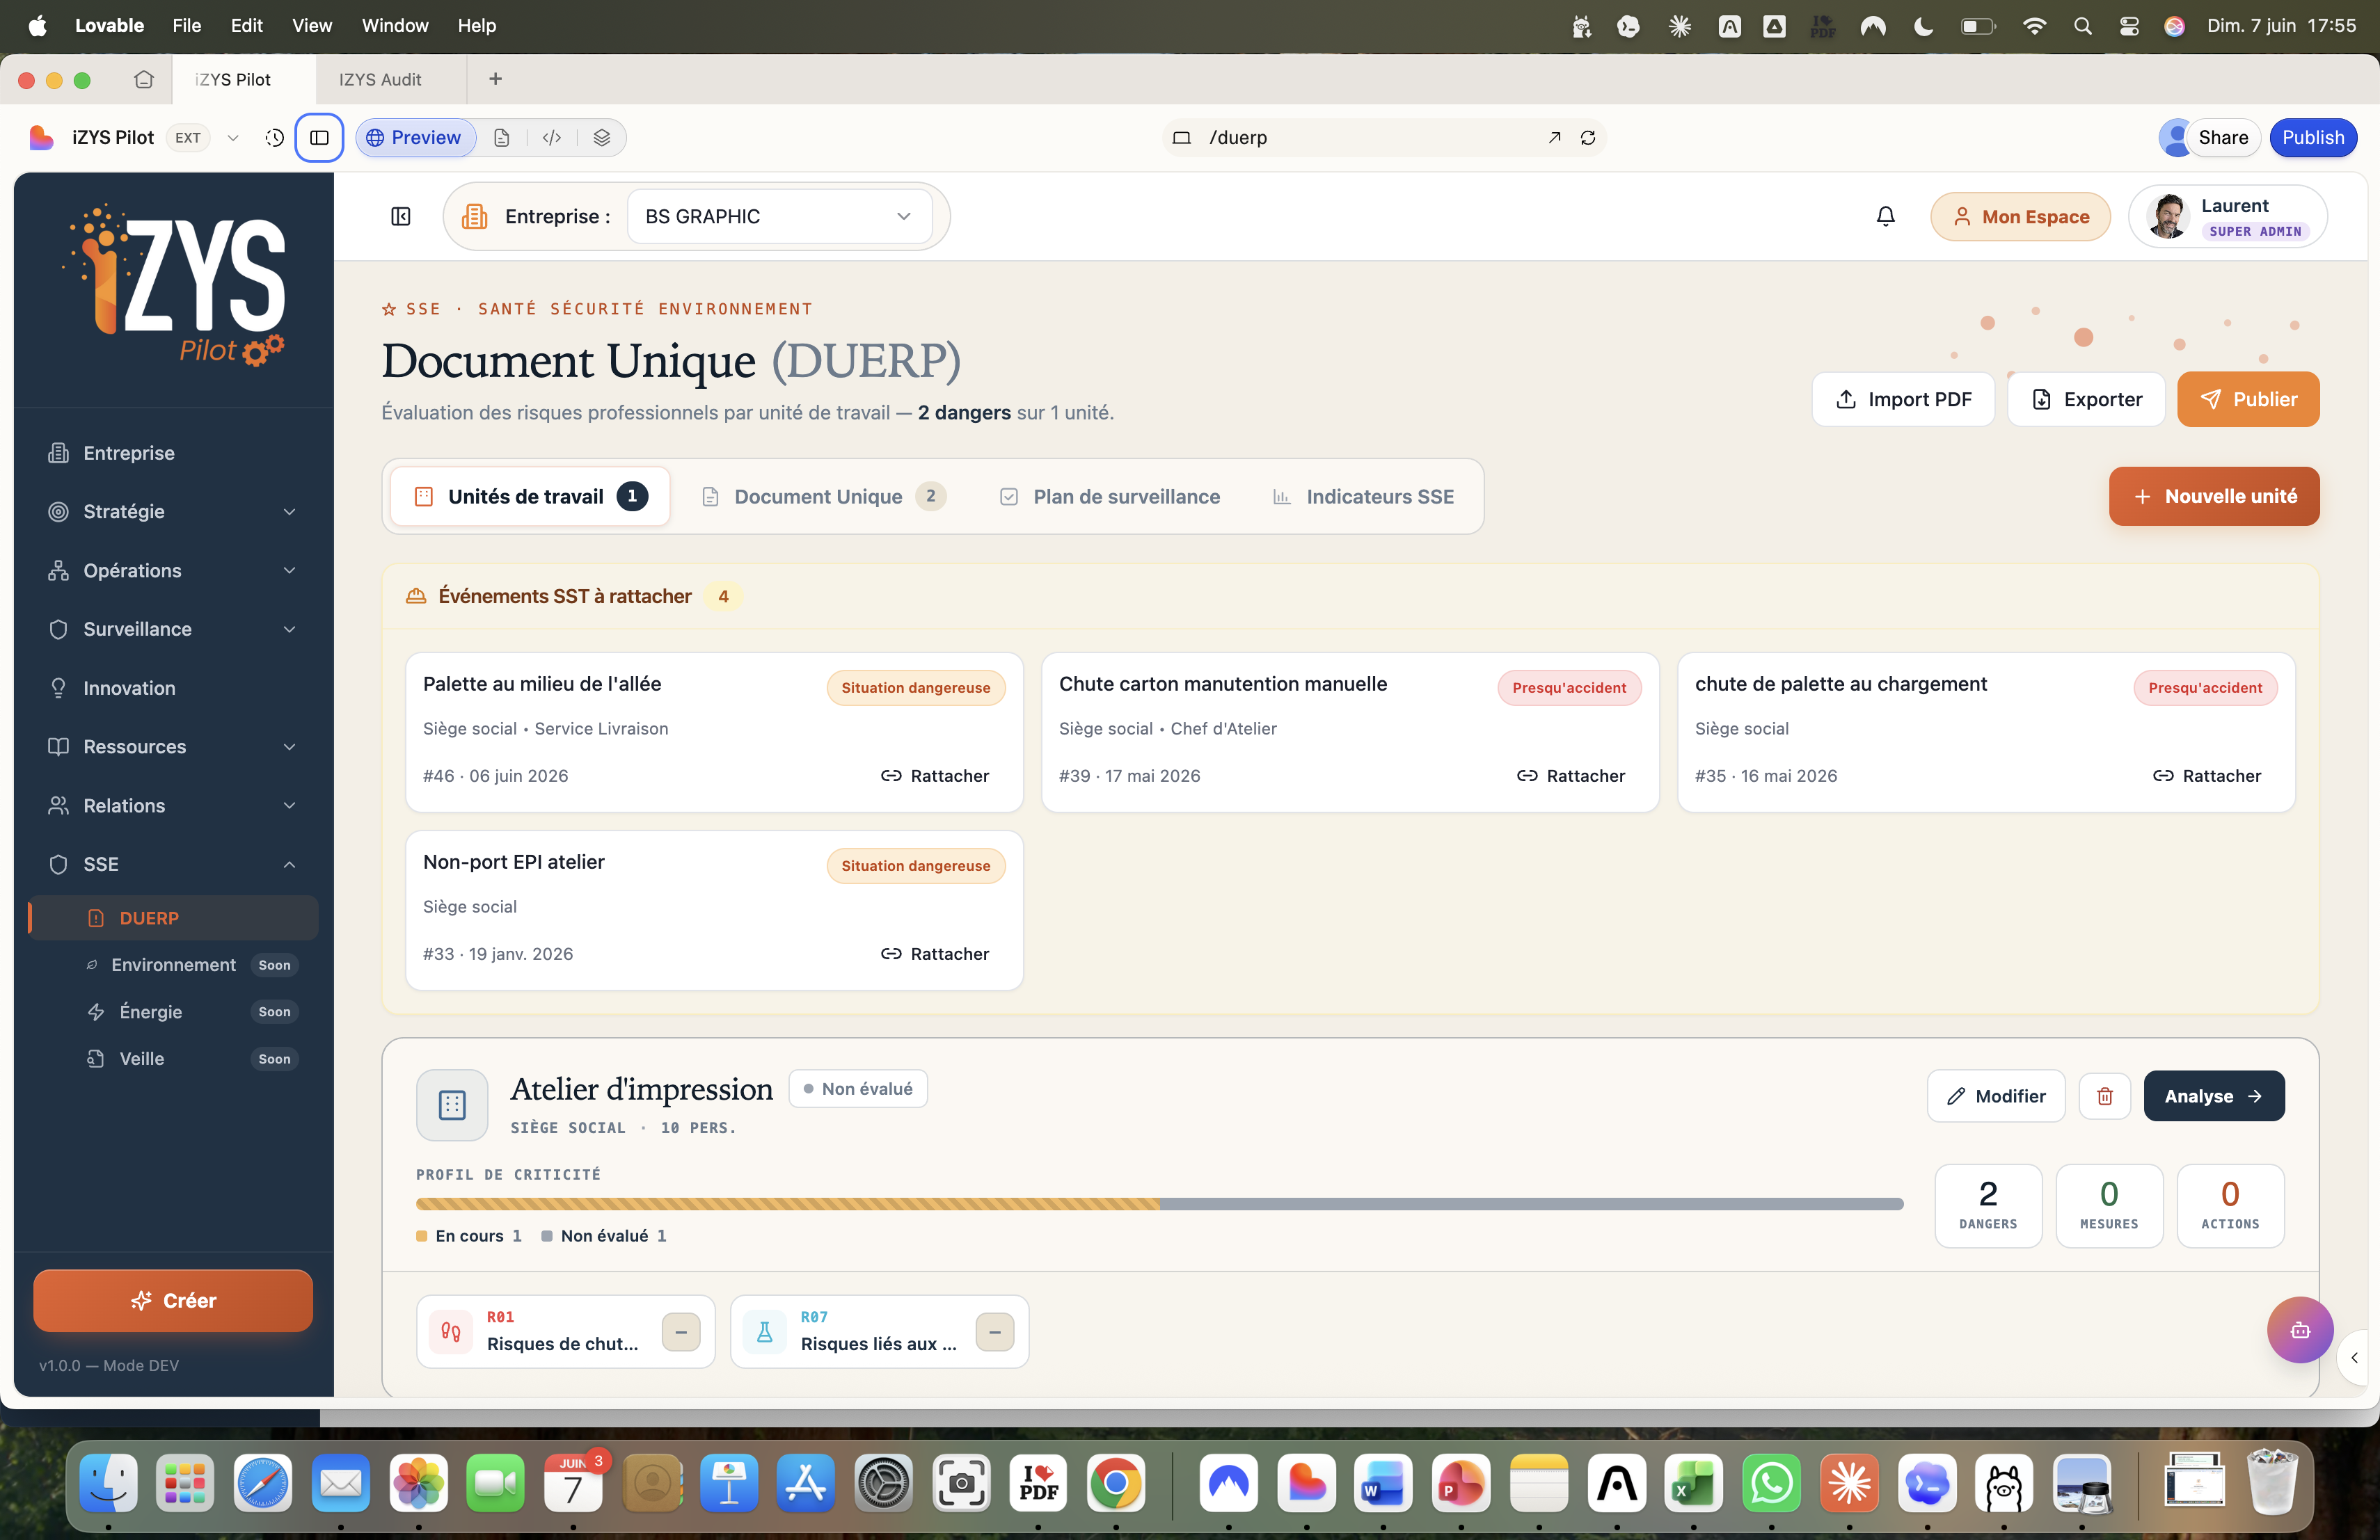2380x1540 pixels.
Task: Click the Exporter button
Action: click(2086, 400)
